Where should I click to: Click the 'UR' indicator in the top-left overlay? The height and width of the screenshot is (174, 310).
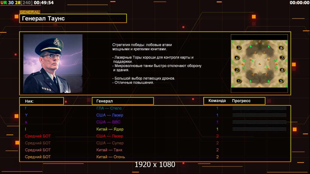(x=4, y=3)
